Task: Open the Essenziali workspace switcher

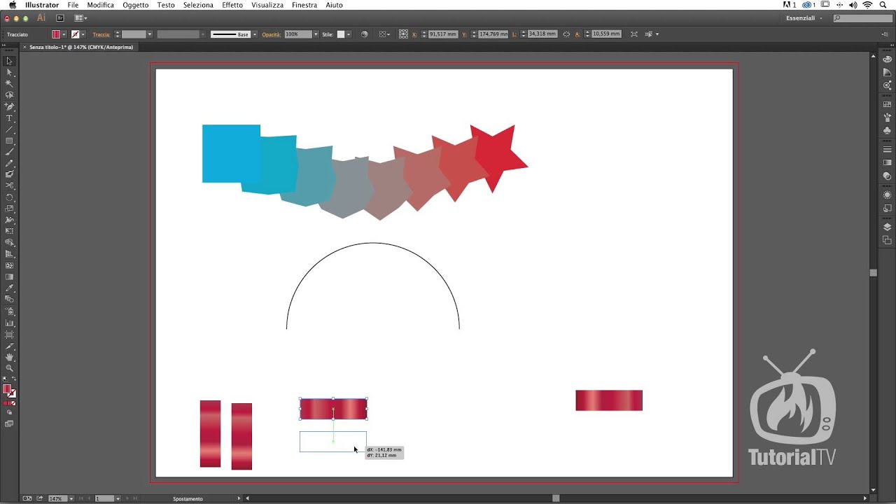Action: click(x=804, y=17)
